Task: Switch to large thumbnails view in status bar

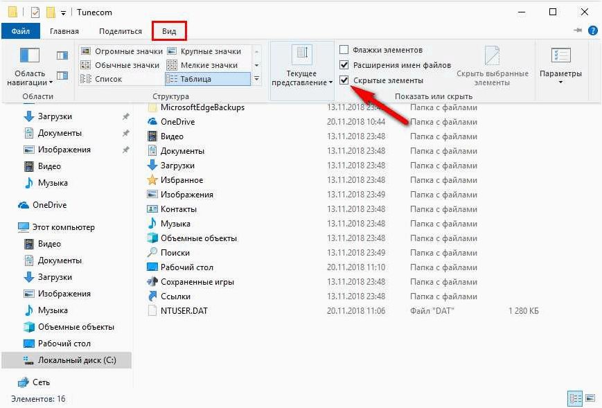Action: click(x=590, y=398)
